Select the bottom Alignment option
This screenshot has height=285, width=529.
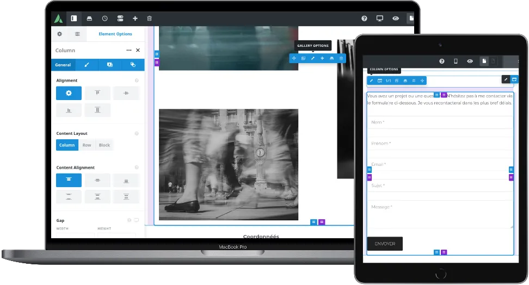pyautogui.click(x=69, y=110)
